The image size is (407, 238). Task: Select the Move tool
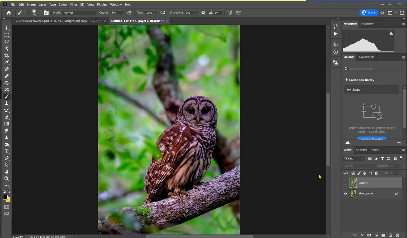click(6, 28)
